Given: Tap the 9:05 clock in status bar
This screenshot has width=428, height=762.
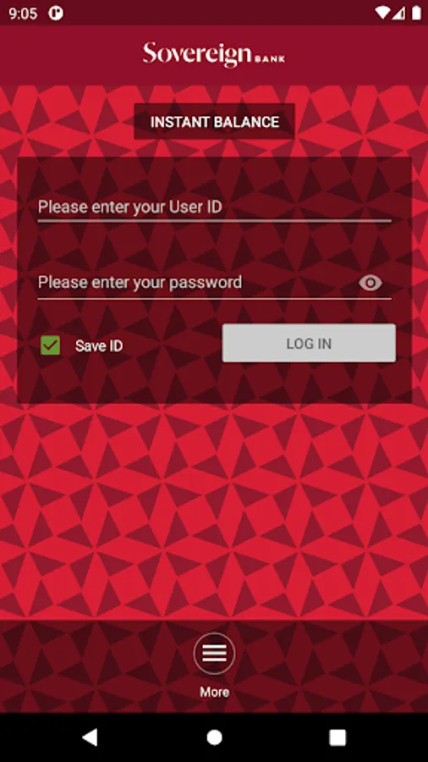Looking at the screenshot, I should pos(23,13).
